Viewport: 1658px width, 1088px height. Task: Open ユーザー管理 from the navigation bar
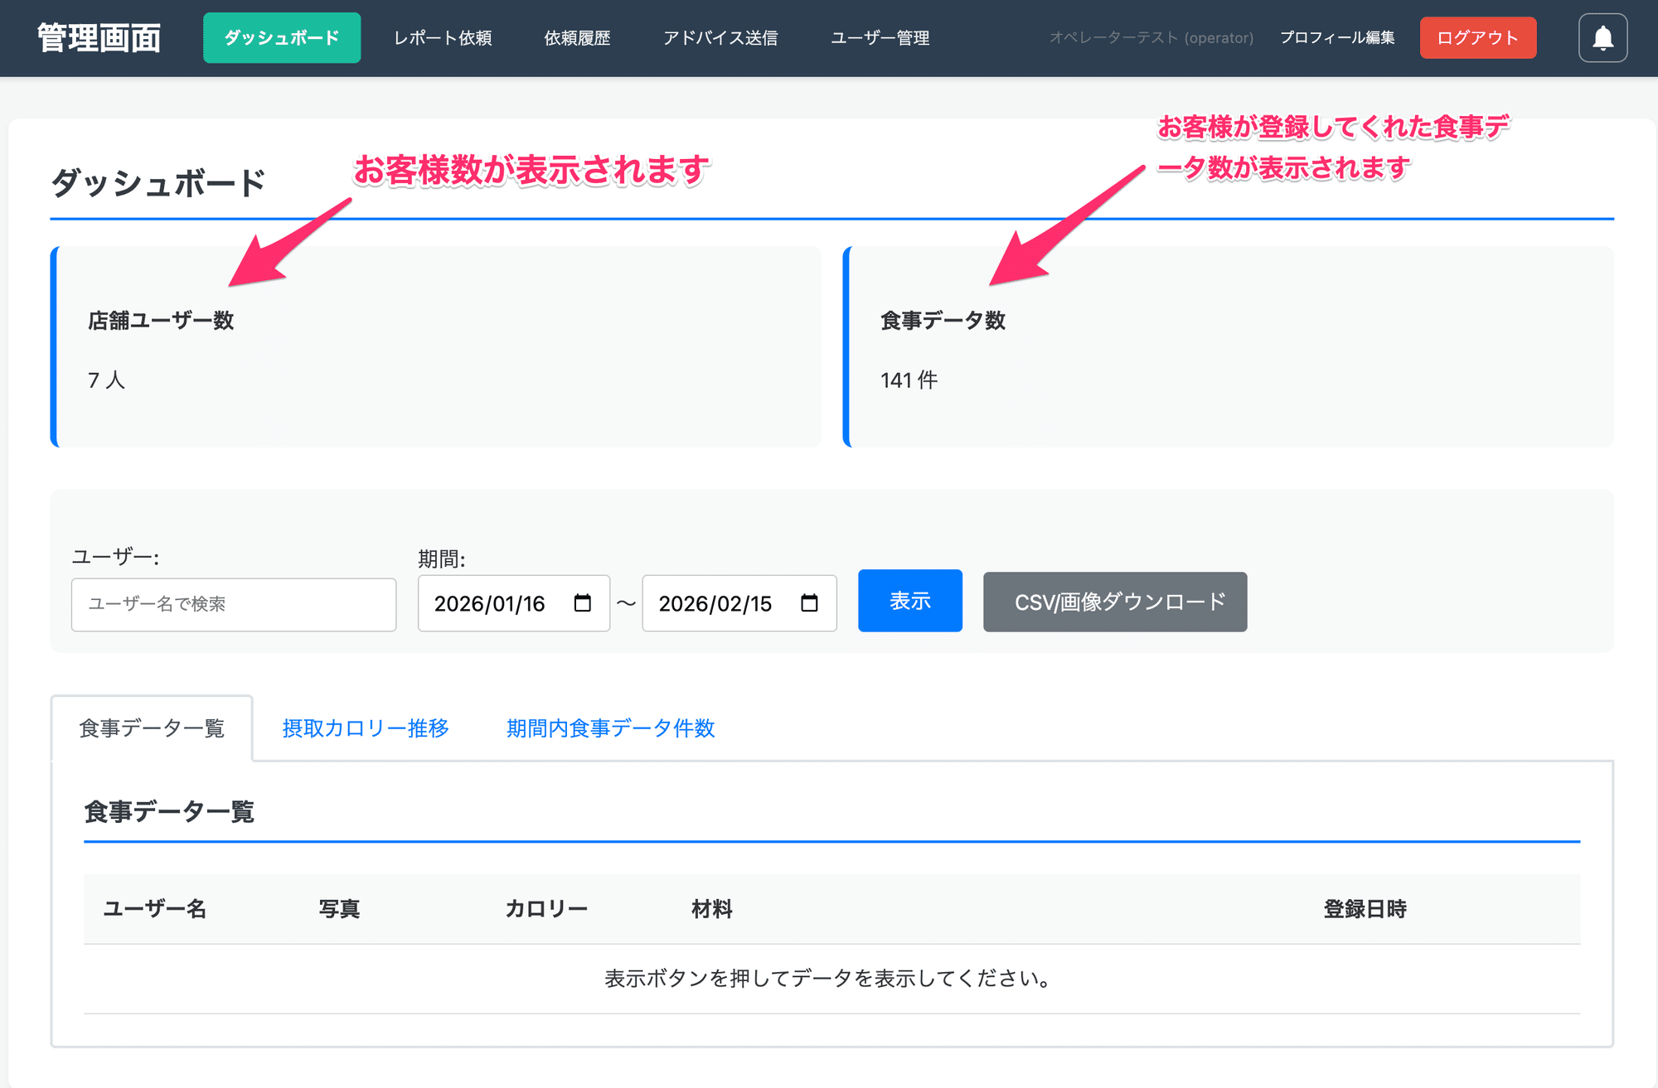pyautogui.click(x=880, y=37)
